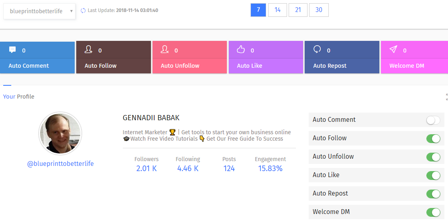Screen dimensions: 448x222
Task: Select the 14 days range tab
Action: pos(277,10)
